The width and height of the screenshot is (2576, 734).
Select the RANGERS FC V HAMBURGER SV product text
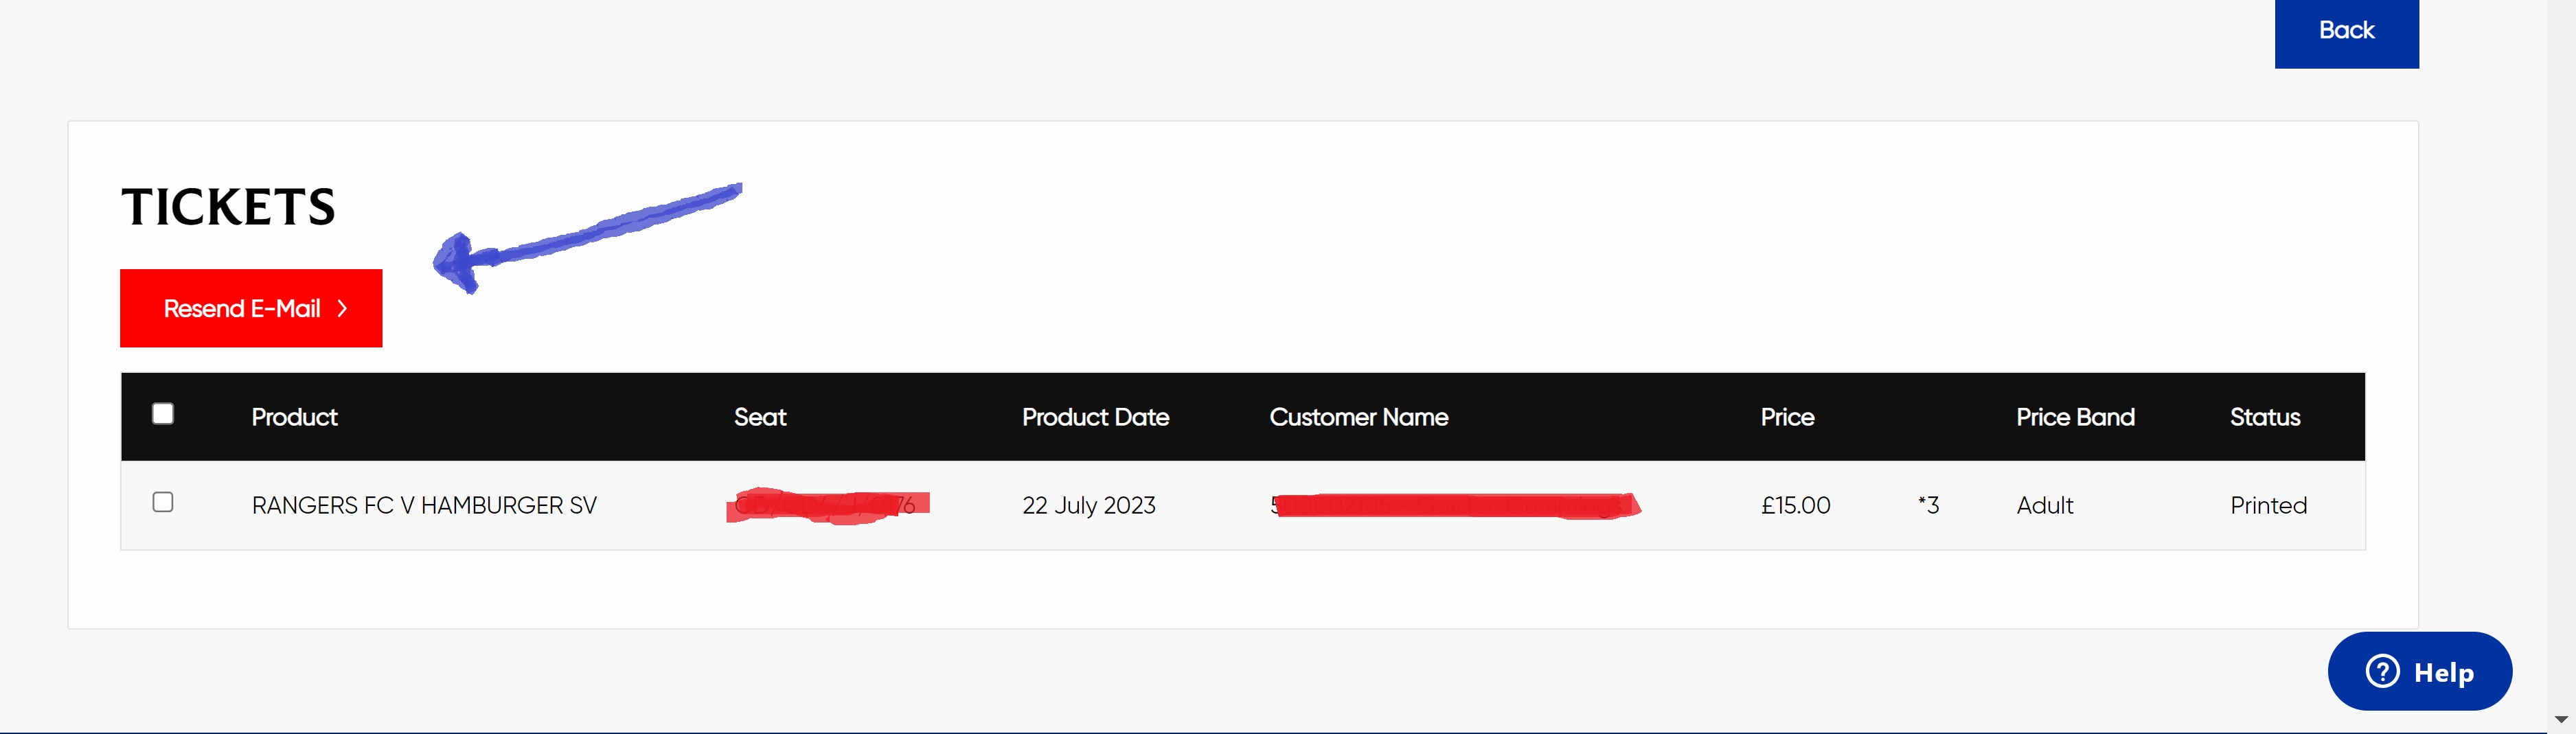coord(424,505)
